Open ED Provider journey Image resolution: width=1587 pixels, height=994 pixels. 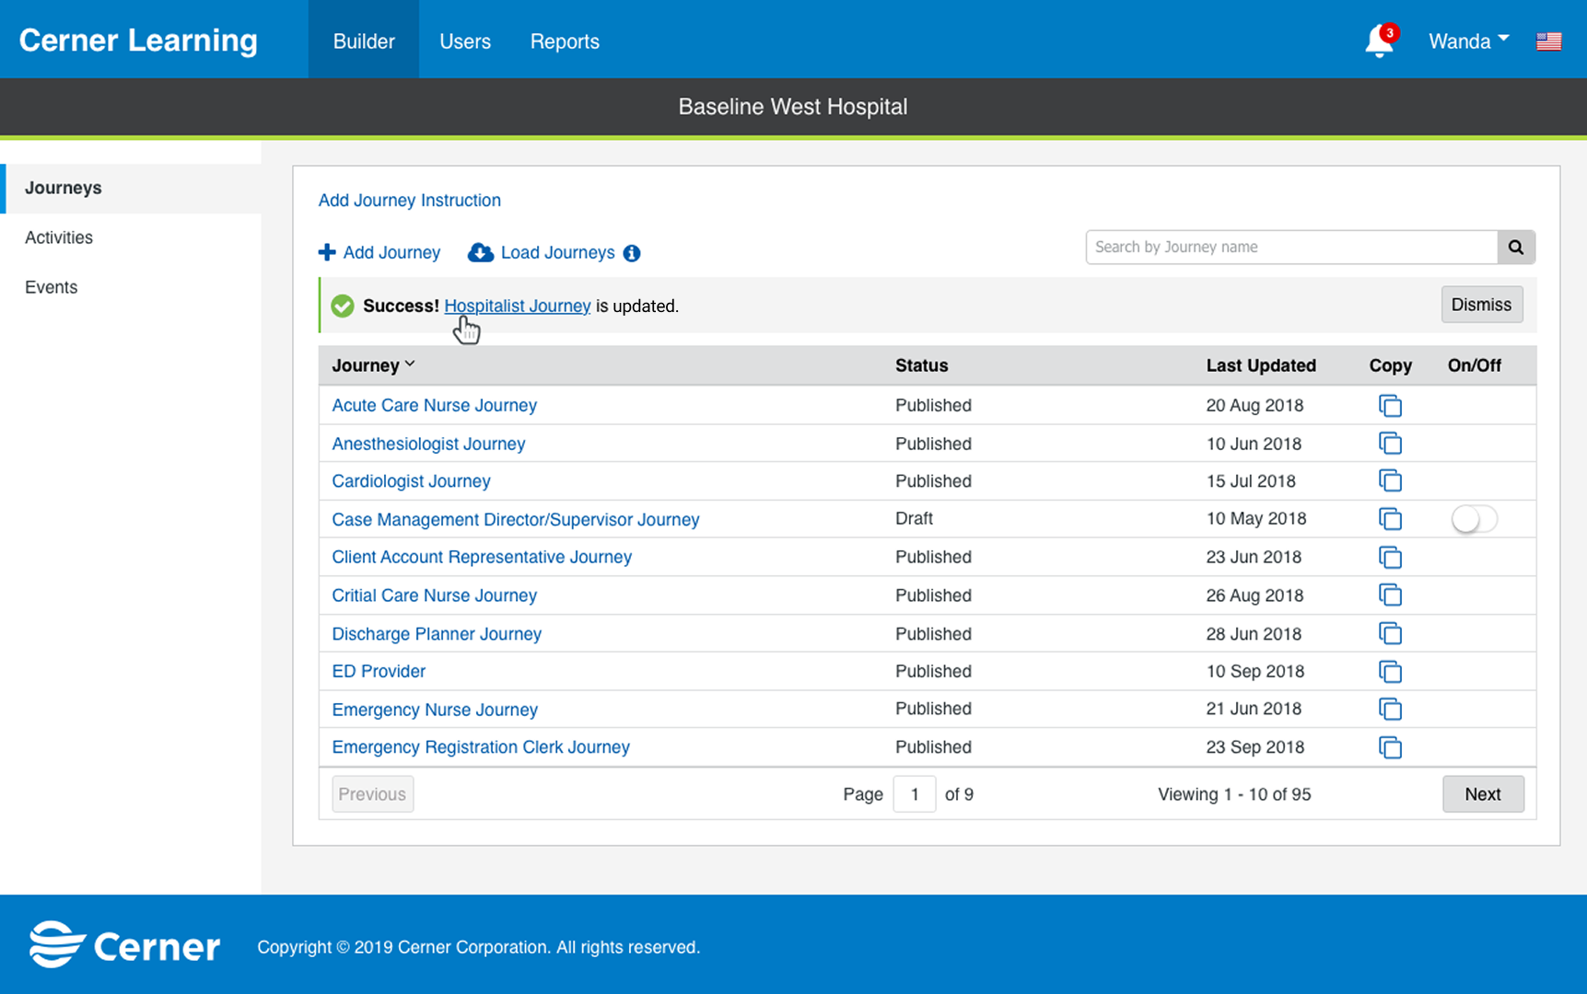(379, 671)
